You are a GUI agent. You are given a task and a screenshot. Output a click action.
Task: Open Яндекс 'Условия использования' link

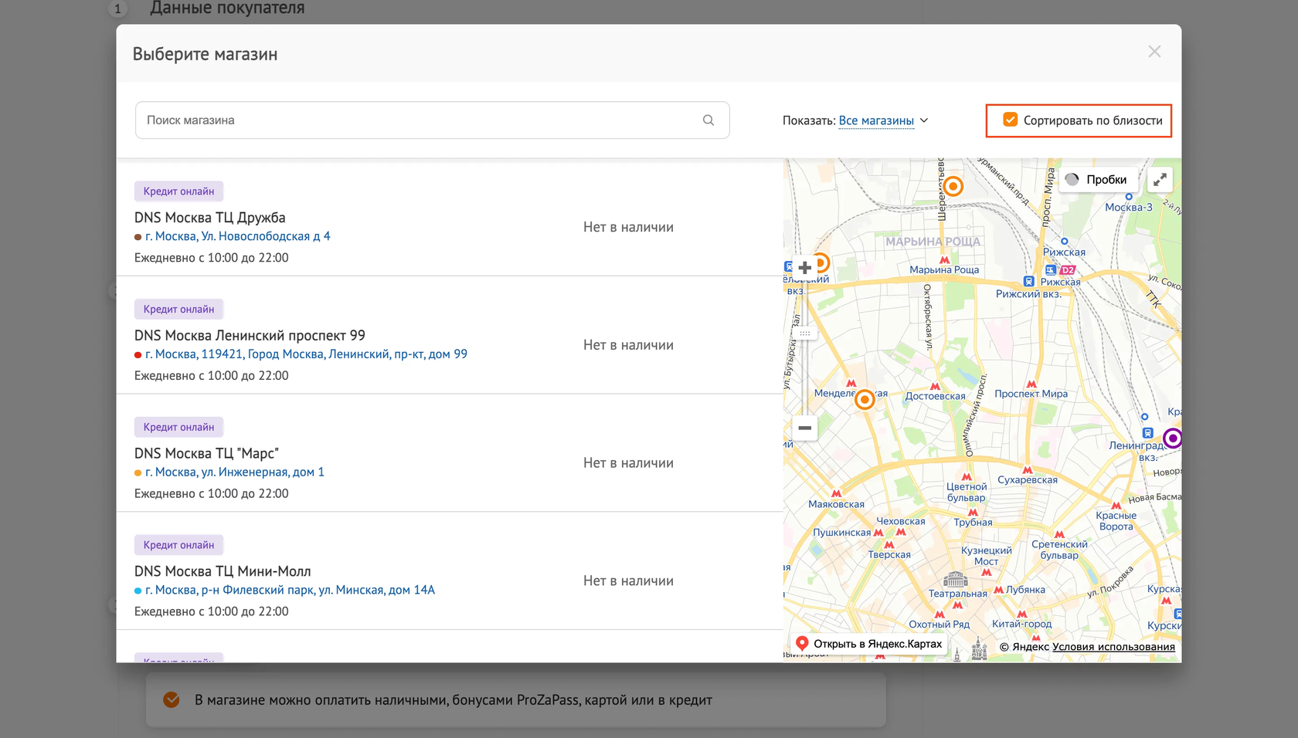tap(1113, 647)
